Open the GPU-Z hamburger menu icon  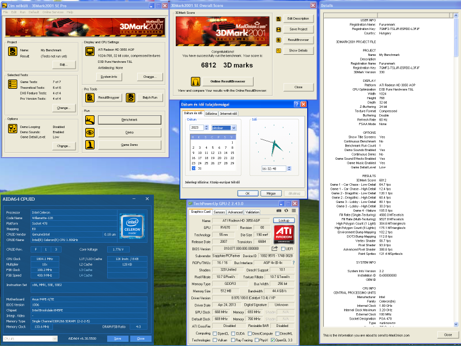point(293,210)
